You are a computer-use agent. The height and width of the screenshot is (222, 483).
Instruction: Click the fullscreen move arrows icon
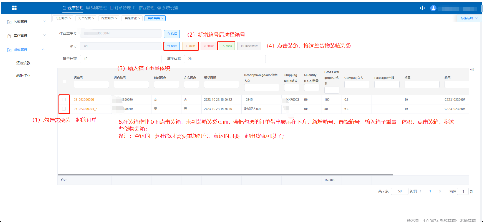422,8
